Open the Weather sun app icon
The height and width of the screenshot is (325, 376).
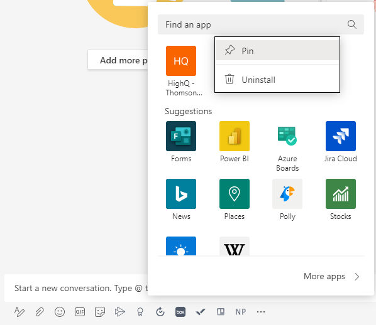(181, 246)
